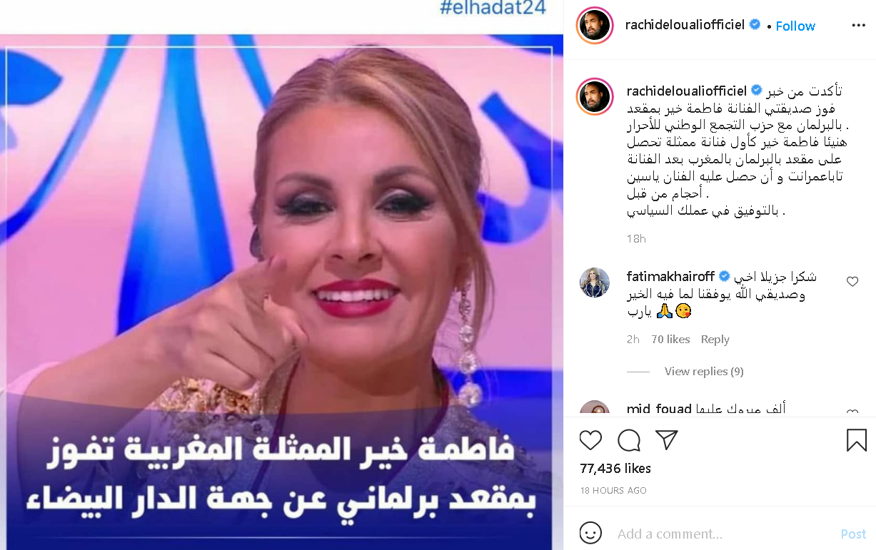Screen dimensions: 876x550
Task: Open comment bubble icon under post
Action: click(x=628, y=440)
